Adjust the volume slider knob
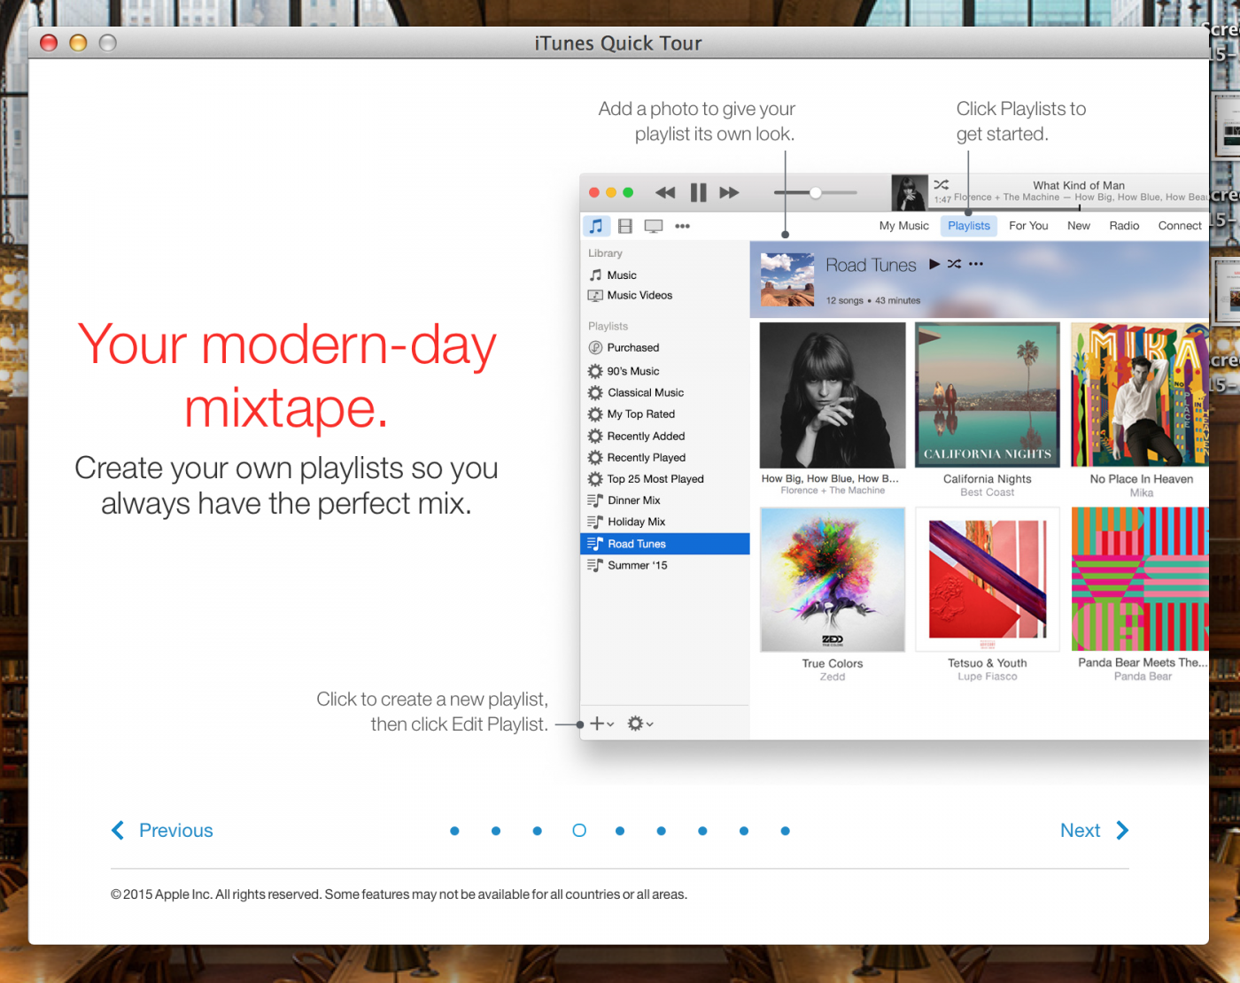 (815, 193)
